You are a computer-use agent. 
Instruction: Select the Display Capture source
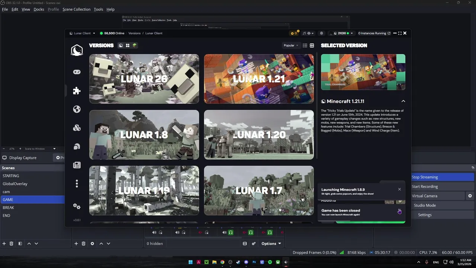pos(22,158)
